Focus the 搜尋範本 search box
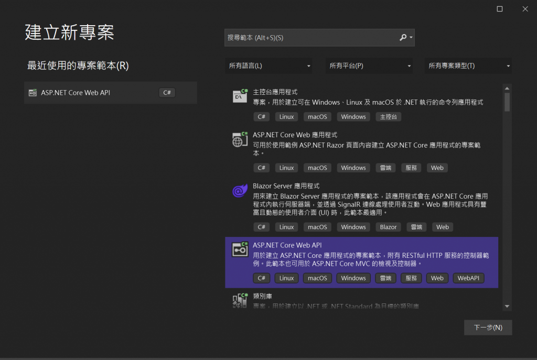Viewport: 537px width, 360px height. [319, 38]
